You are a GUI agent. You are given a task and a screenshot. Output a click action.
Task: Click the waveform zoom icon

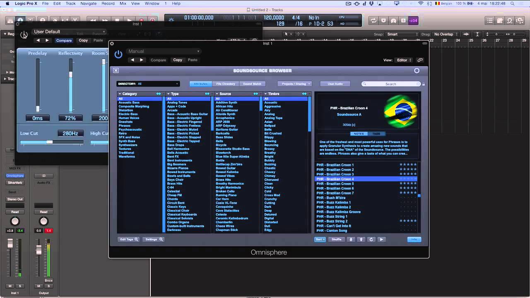[466, 34]
